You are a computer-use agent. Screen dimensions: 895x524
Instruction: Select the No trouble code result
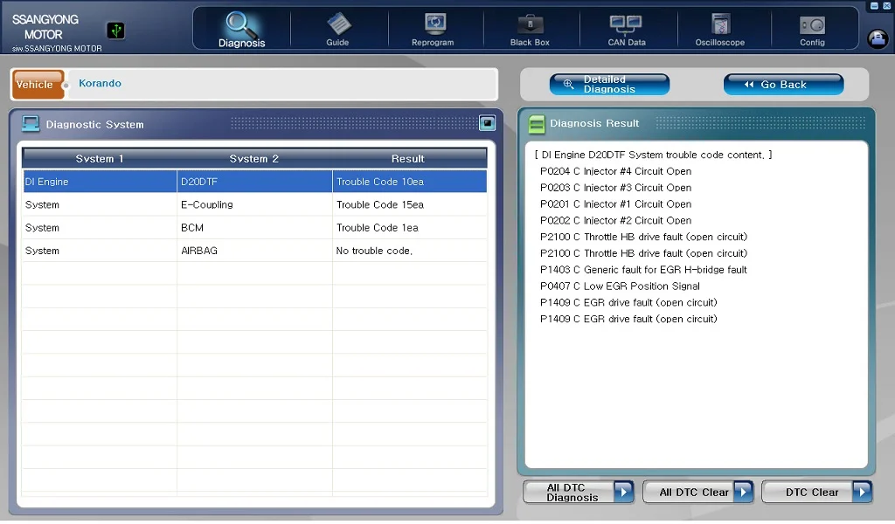(x=409, y=251)
